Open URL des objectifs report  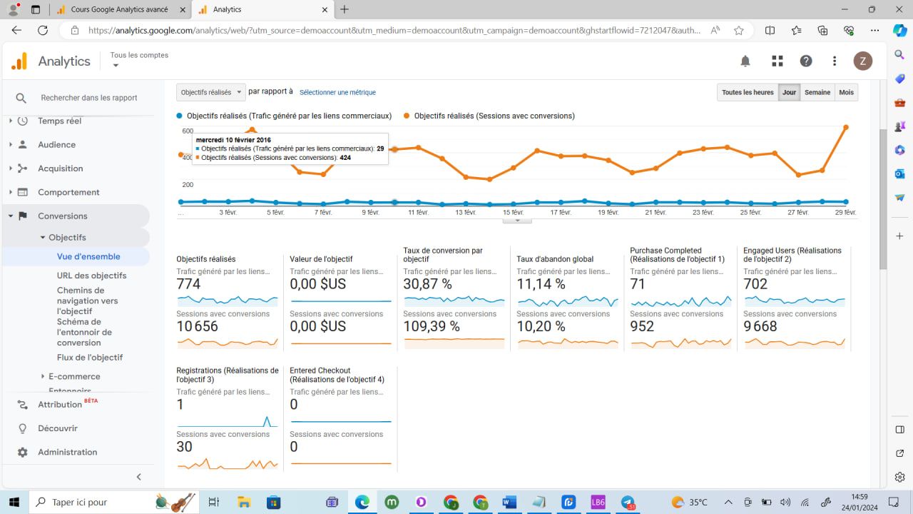point(92,276)
